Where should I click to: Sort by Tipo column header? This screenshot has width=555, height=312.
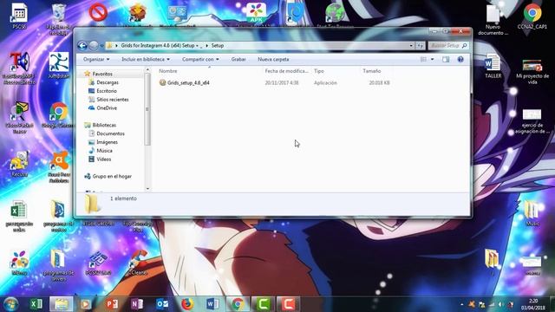[x=319, y=71]
